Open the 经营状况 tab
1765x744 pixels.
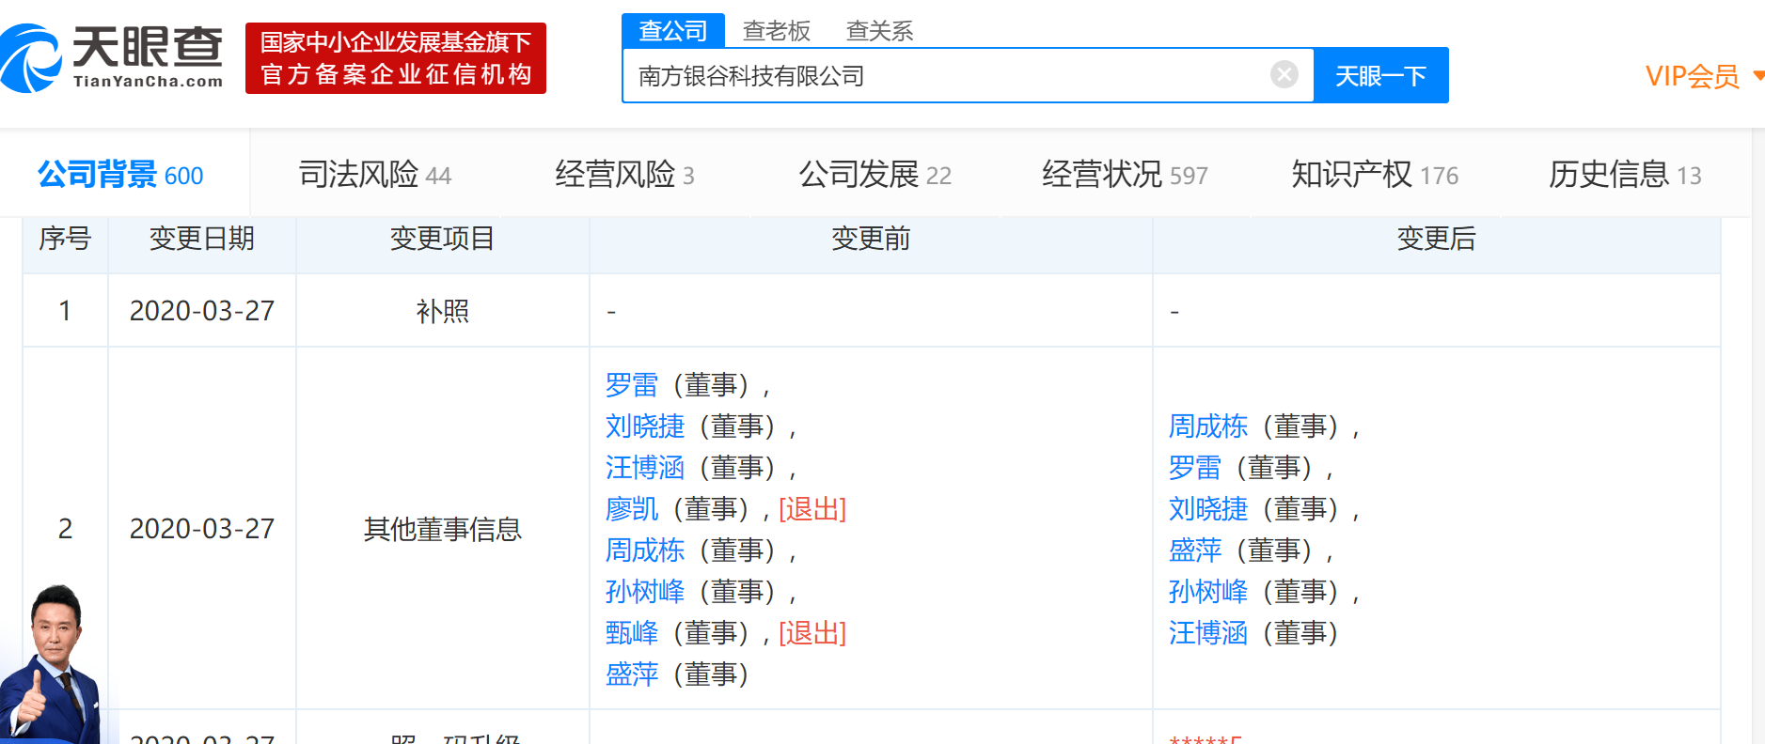coord(1125,175)
